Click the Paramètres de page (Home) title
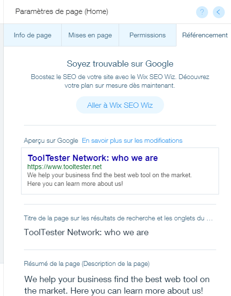Screen dimensions: 231x296 click(62, 11)
